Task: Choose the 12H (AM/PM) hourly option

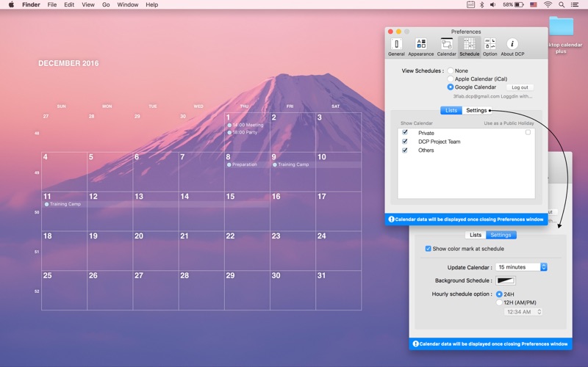Action: (x=500, y=302)
